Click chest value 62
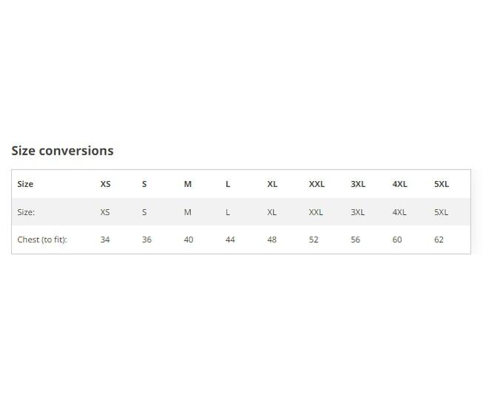 pyautogui.click(x=439, y=239)
